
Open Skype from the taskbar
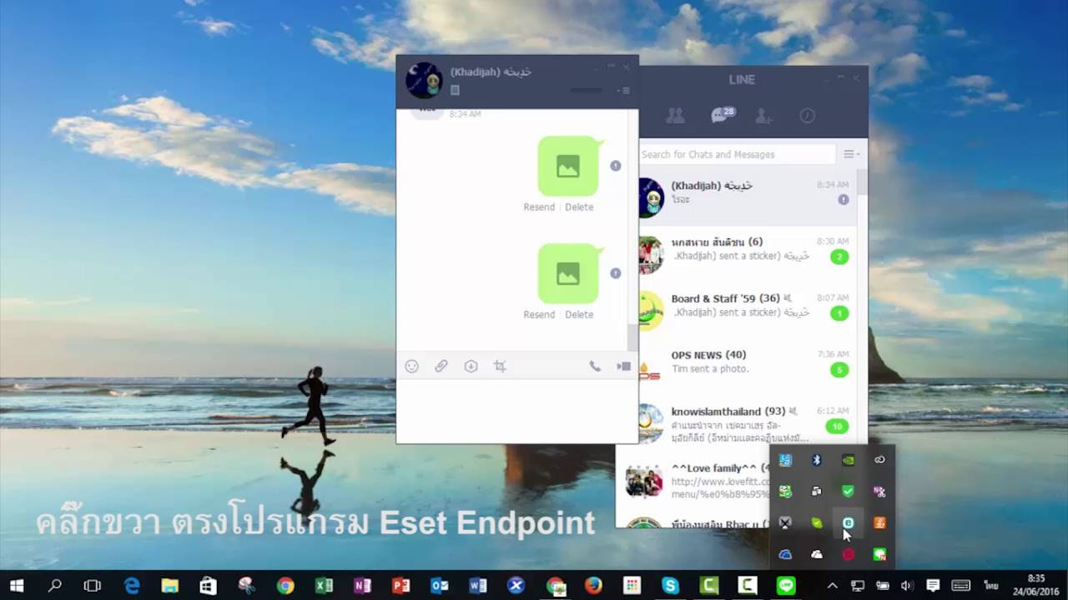670,586
